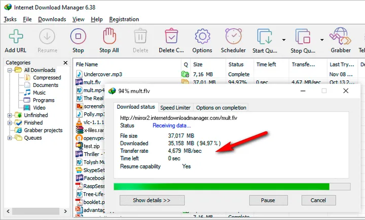
Task: Switch to Options on completion tab
Action: coord(221,108)
